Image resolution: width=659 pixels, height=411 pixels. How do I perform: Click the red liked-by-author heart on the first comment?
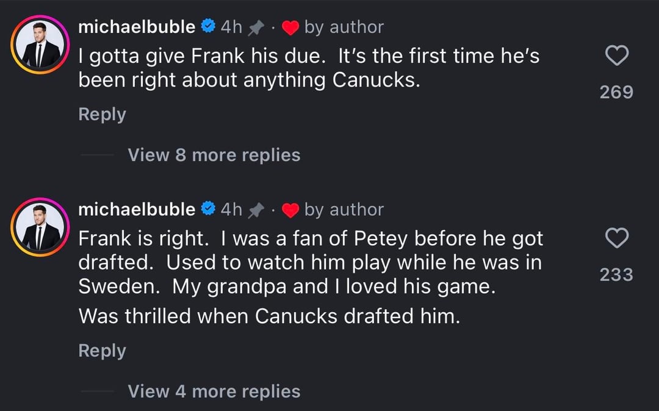291,26
